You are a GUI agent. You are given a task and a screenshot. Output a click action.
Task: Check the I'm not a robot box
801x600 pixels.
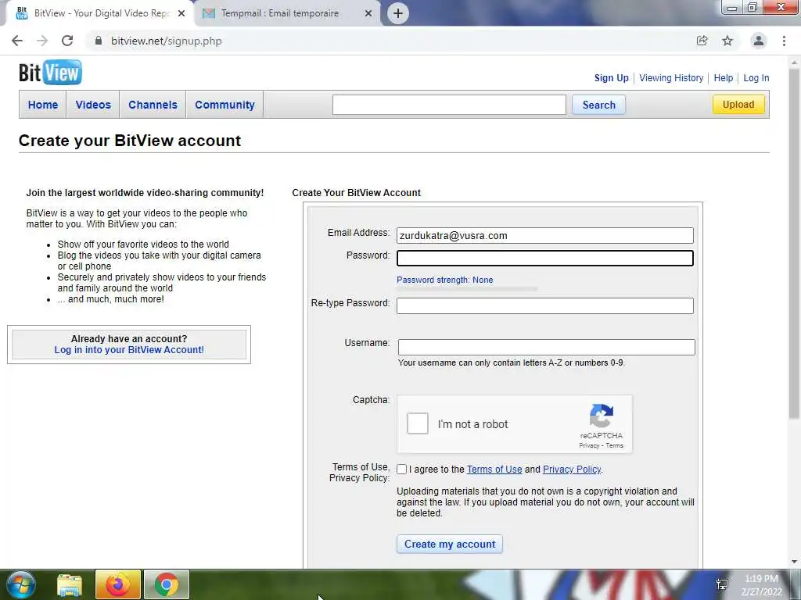418,423
